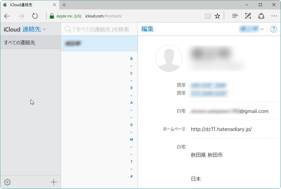Image resolution: width=281 pixels, height=189 pixels.
Task: Add page to favorites with star icon
Action: coord(217,16)
